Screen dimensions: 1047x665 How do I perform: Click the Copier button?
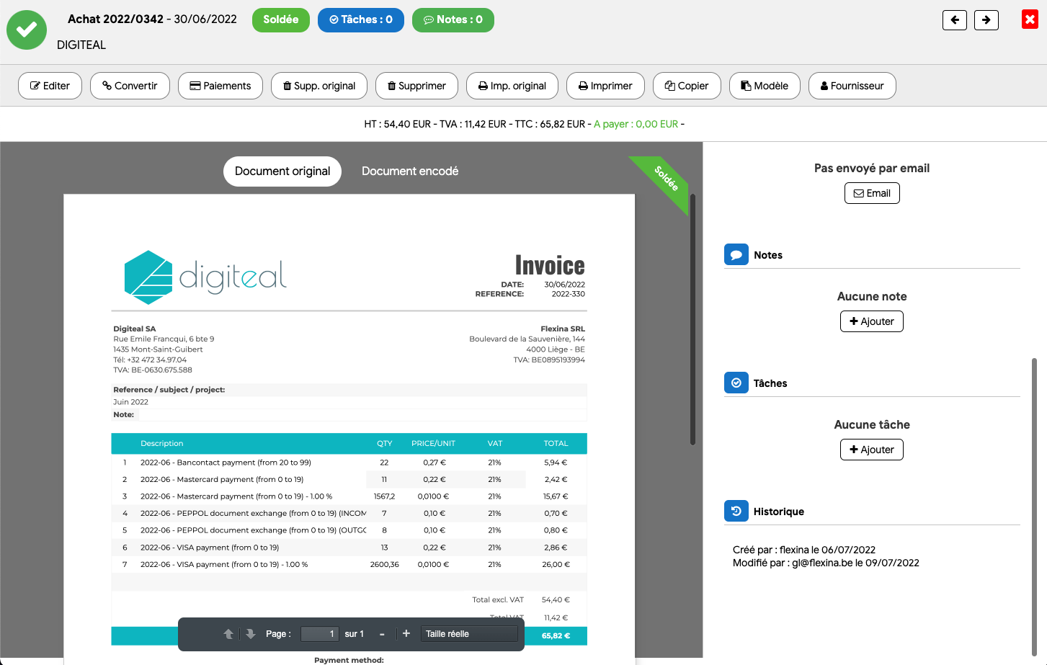[687, 86]
